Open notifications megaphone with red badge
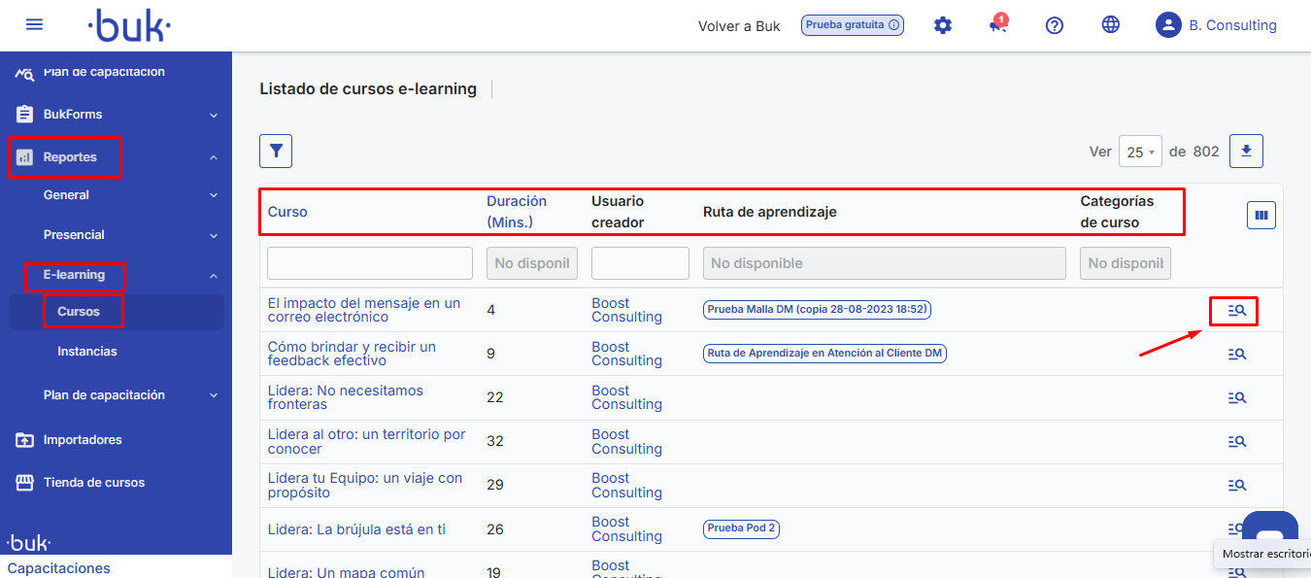This screenshot has width=1311, height=578. [x=998, y=25]
